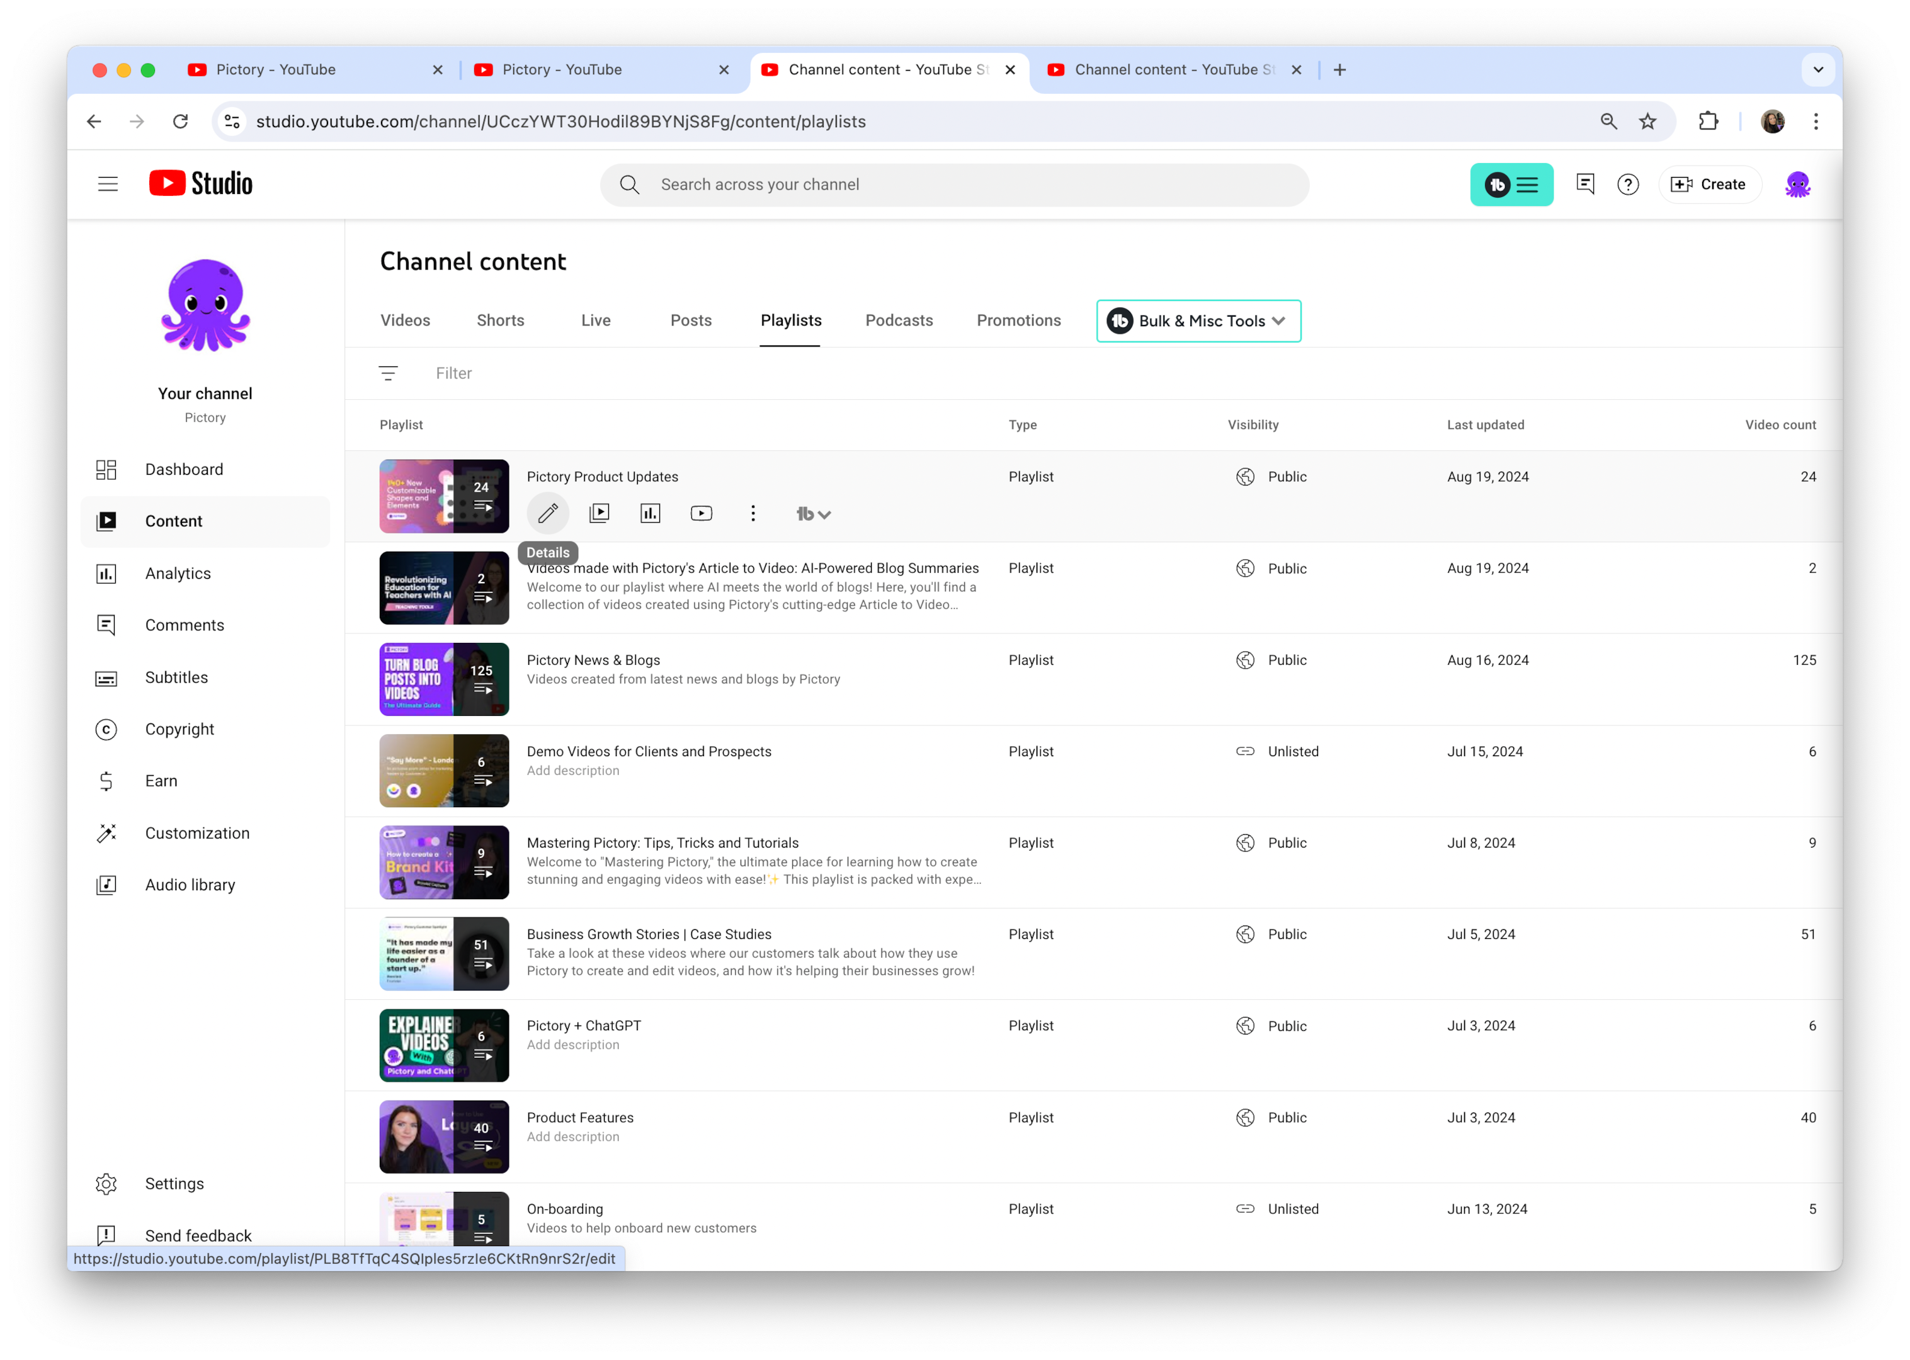Open Content in sidebar

(205, 522)
